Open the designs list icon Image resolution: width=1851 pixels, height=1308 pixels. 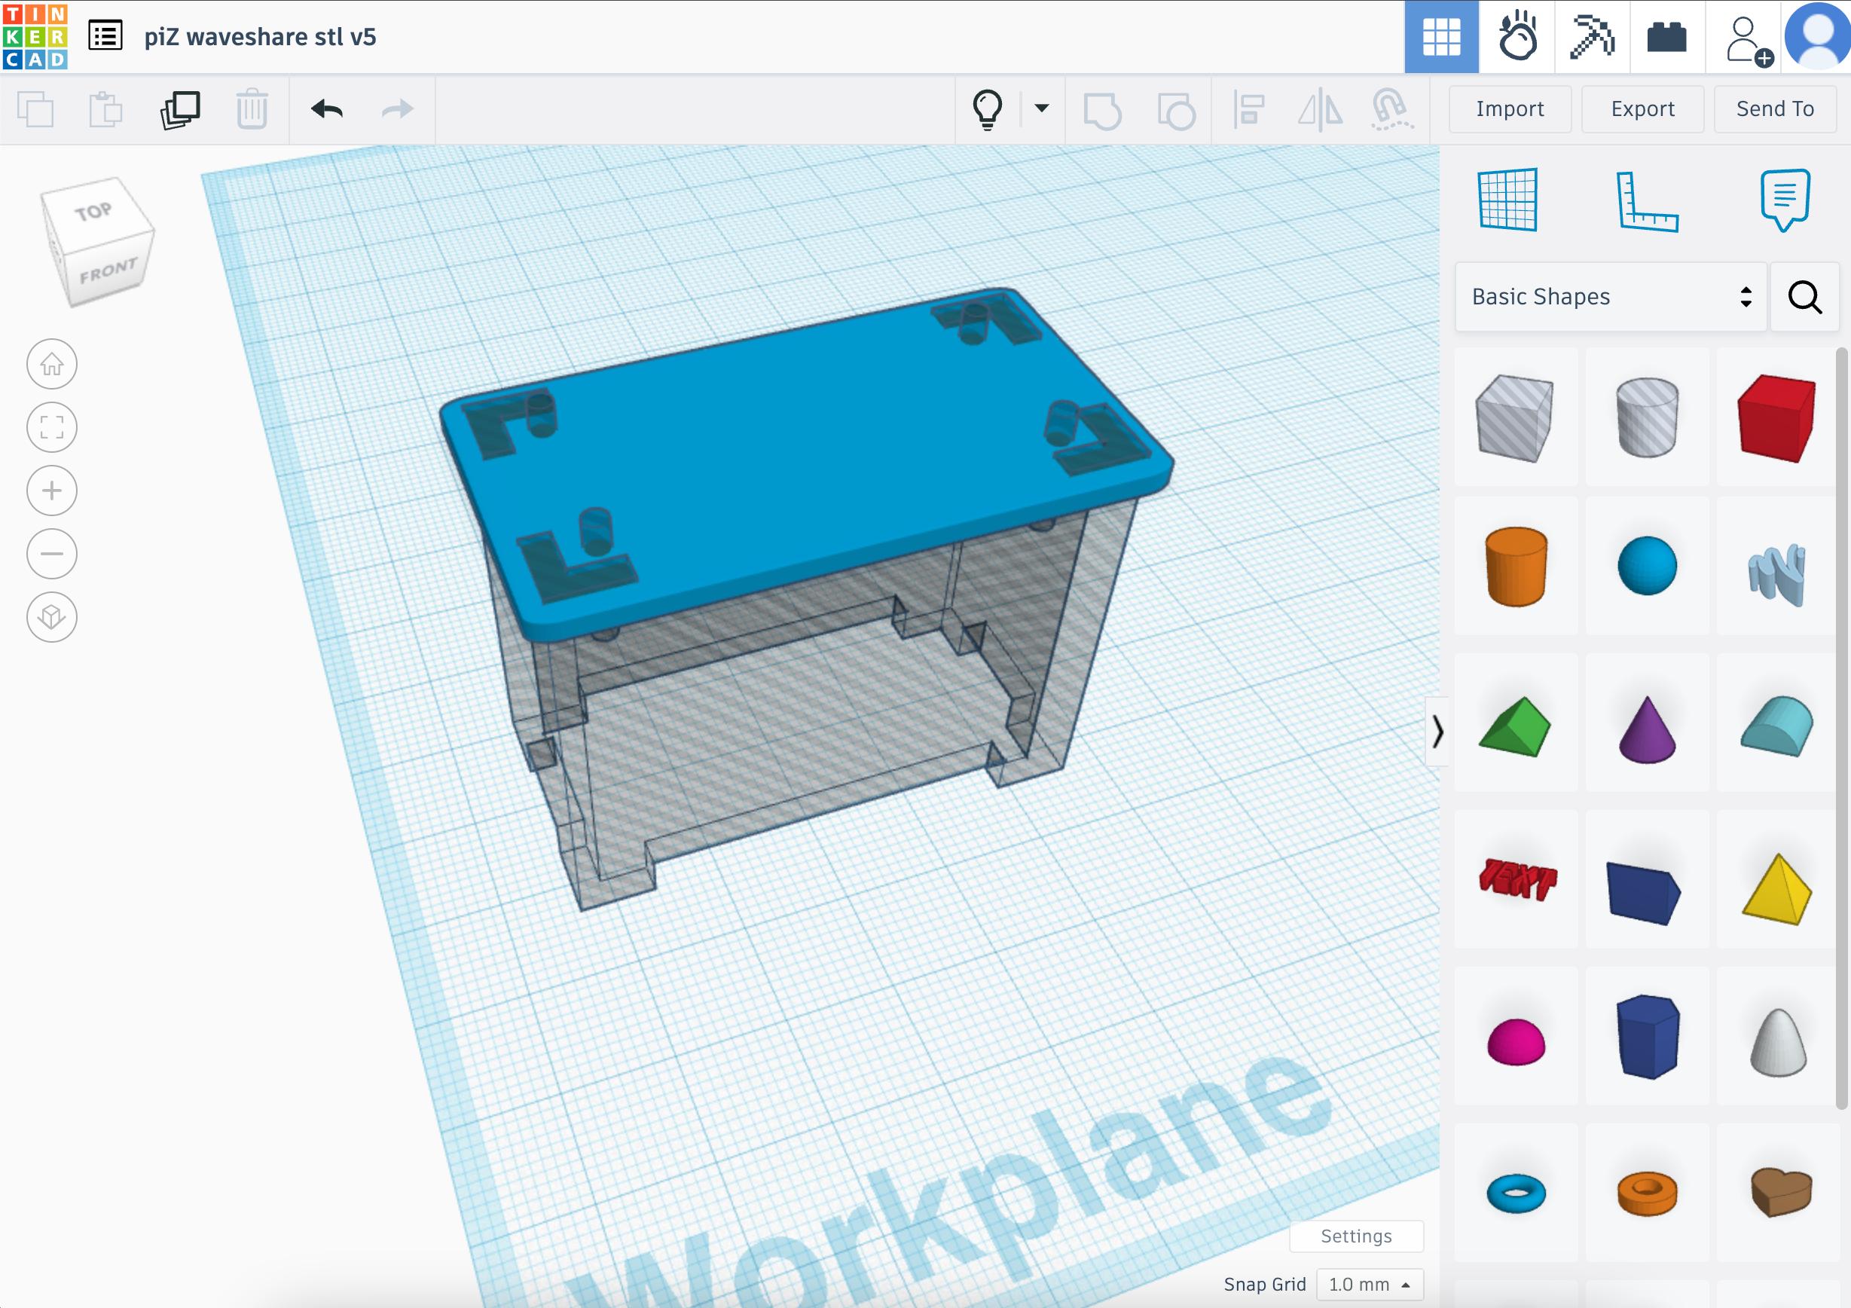point(105,36)
